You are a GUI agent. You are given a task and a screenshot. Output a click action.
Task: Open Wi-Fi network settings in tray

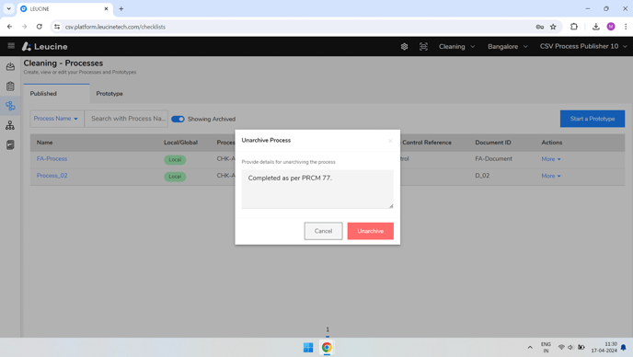click(x=561, y=347)
